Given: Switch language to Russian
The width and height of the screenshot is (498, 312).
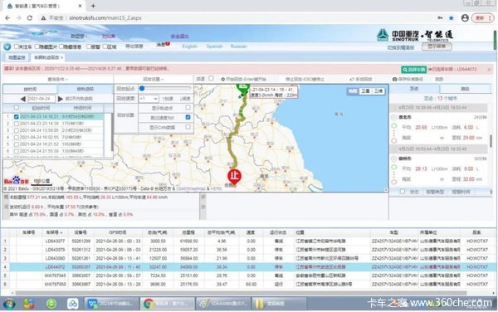Looking at the screenshot, I should coord(238,46).
